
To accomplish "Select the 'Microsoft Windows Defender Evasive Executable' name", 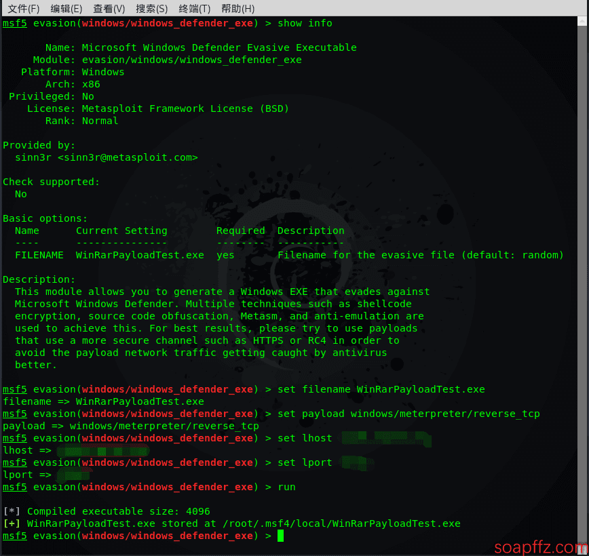I will (x=219, y=47).
